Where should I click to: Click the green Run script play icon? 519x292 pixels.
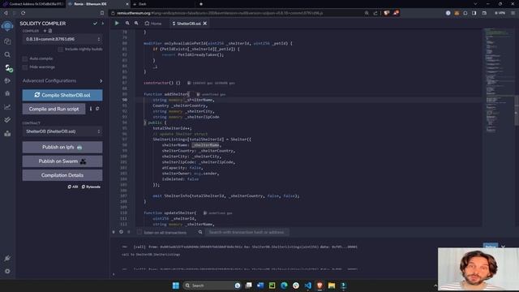point(117,24)
